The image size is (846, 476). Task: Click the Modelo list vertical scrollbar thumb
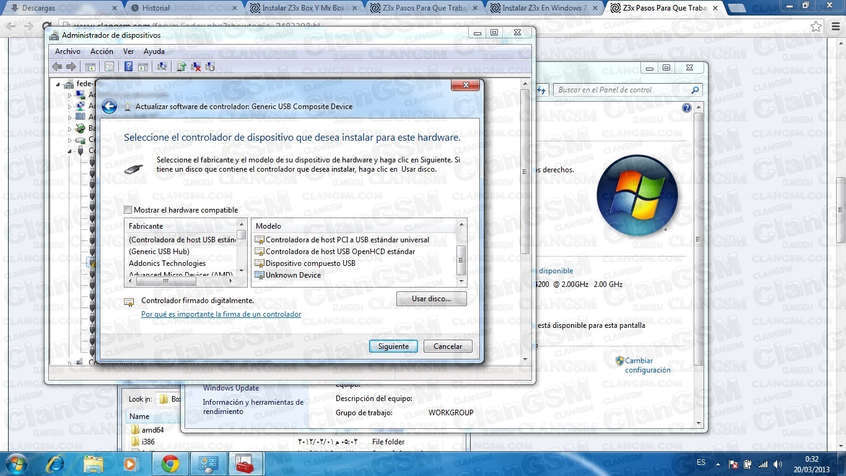pyautogui.click(x=461, y=260)
